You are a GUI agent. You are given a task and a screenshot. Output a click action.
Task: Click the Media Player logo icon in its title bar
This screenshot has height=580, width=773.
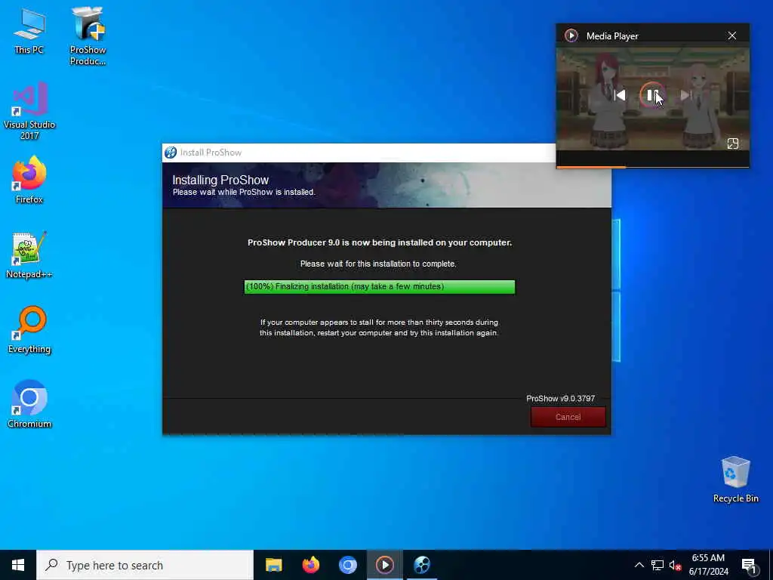[571, 35]
